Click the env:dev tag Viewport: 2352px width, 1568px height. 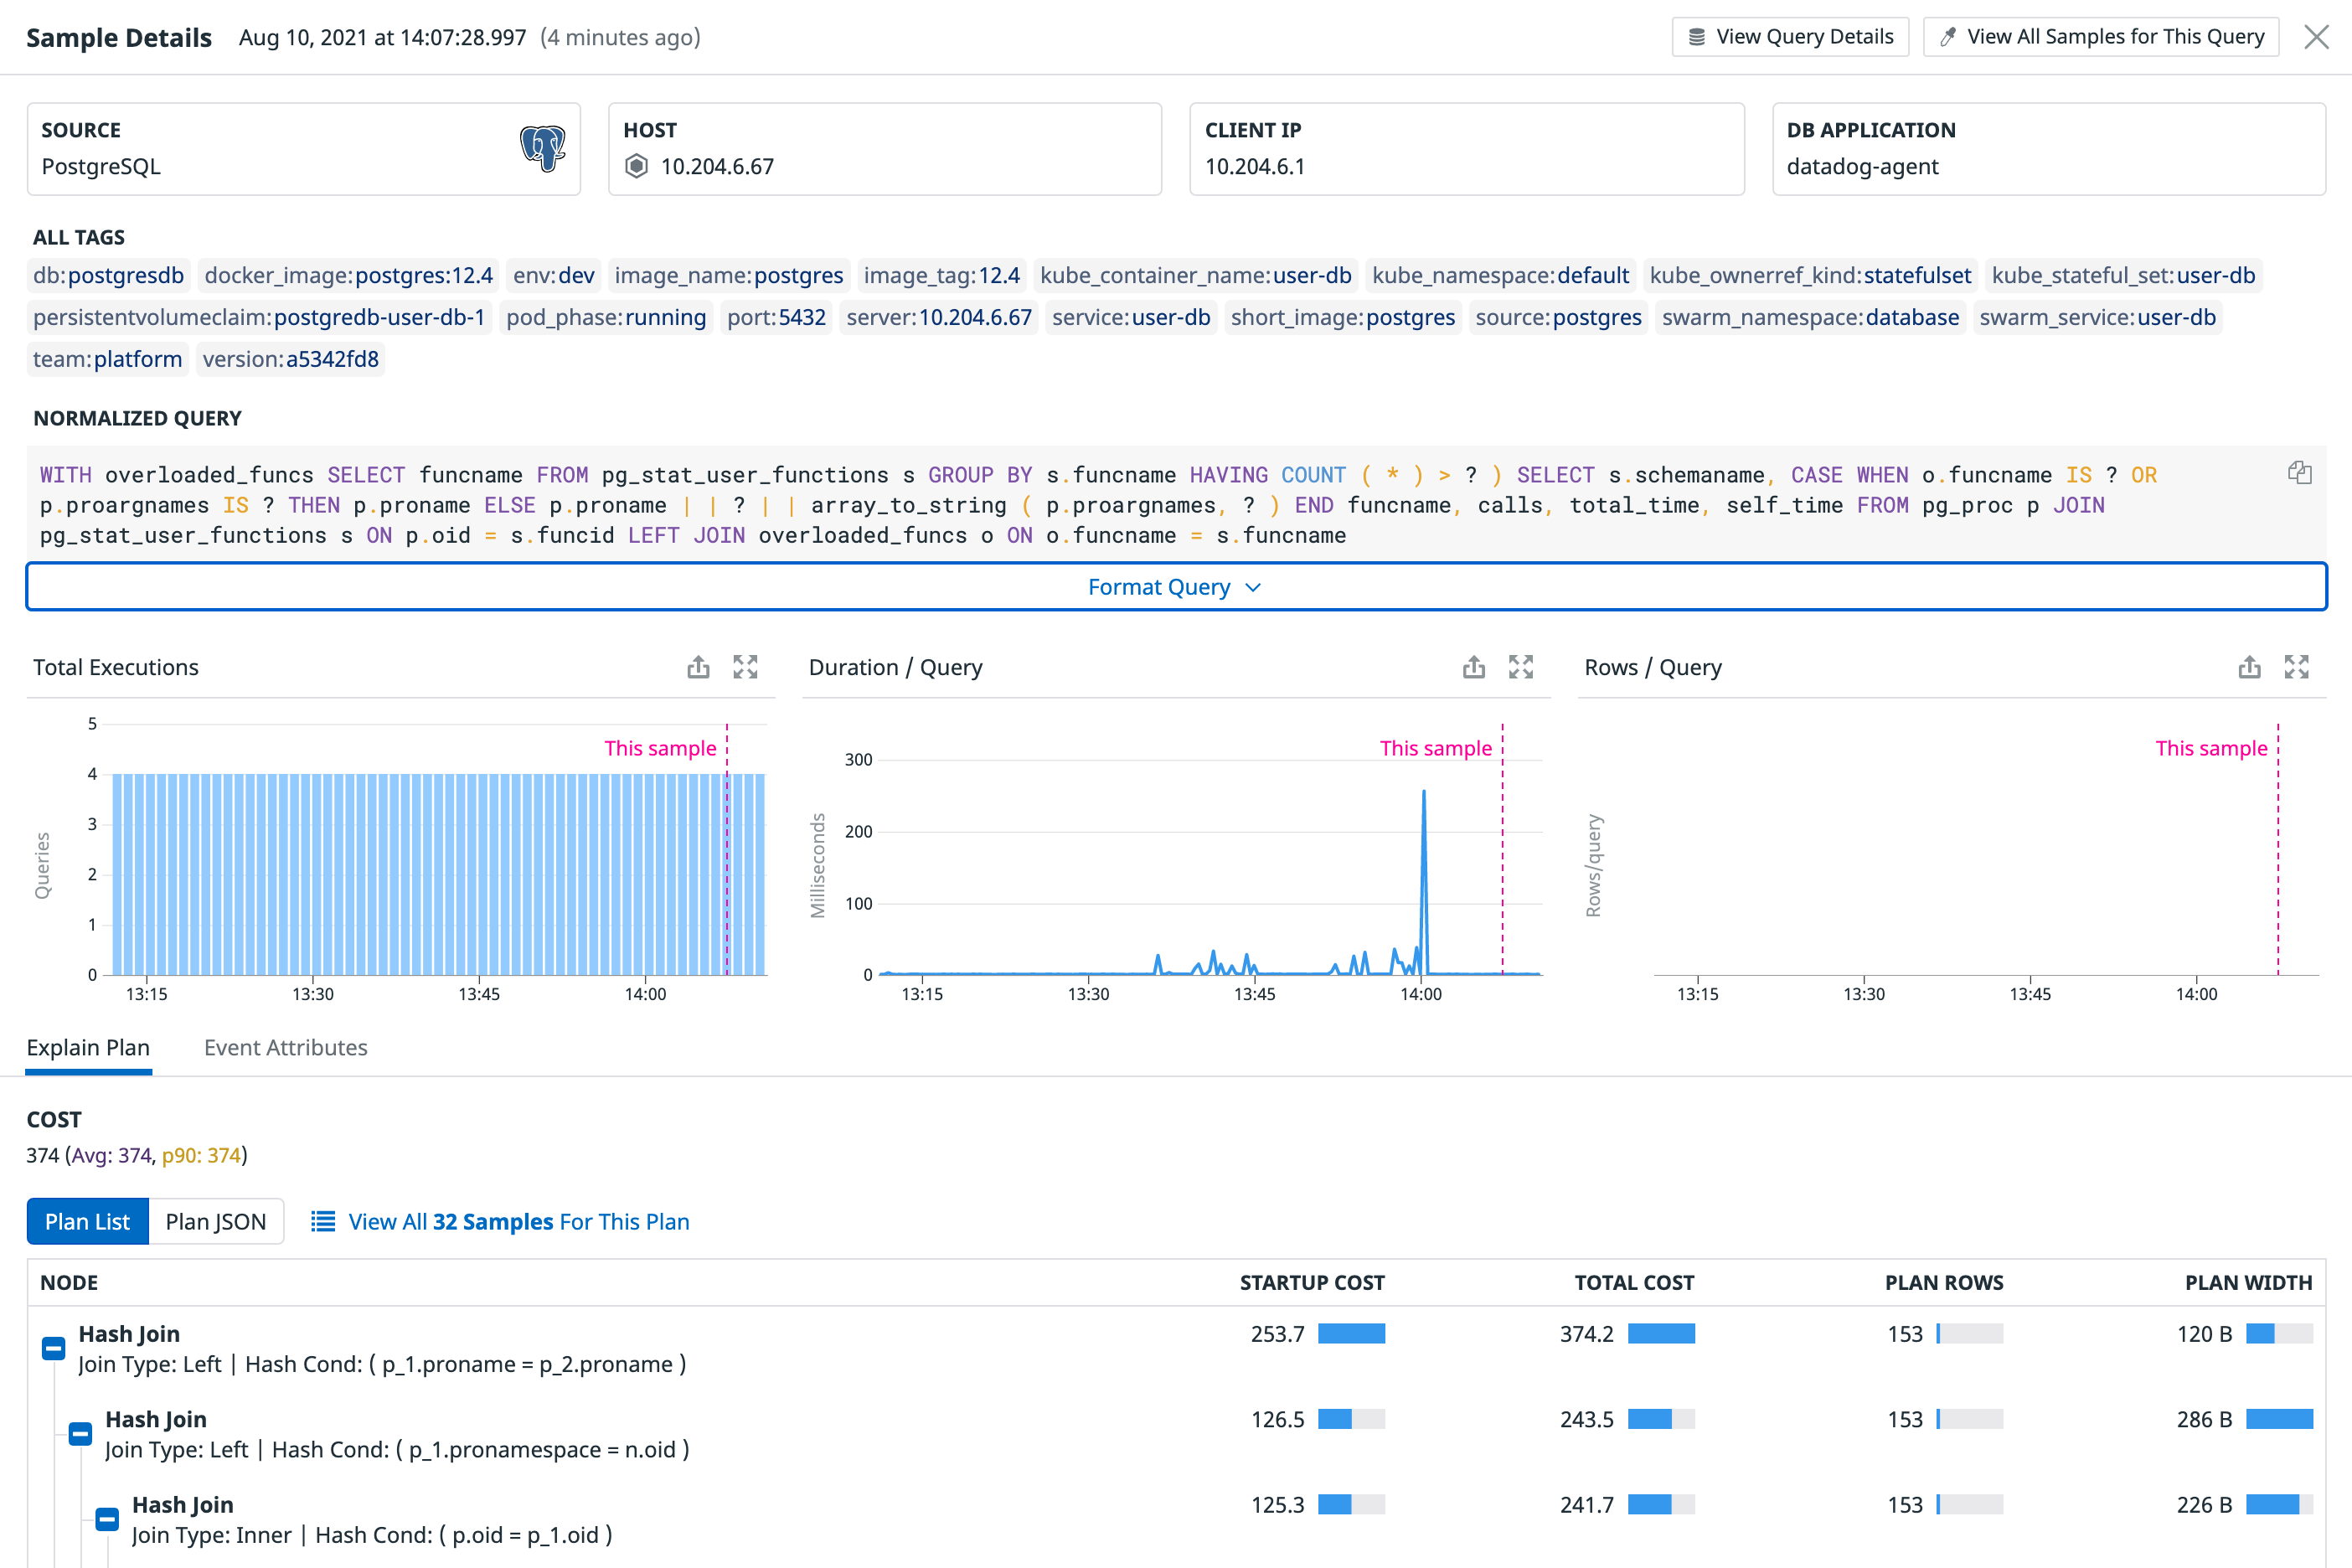click(x=553, y=275)
